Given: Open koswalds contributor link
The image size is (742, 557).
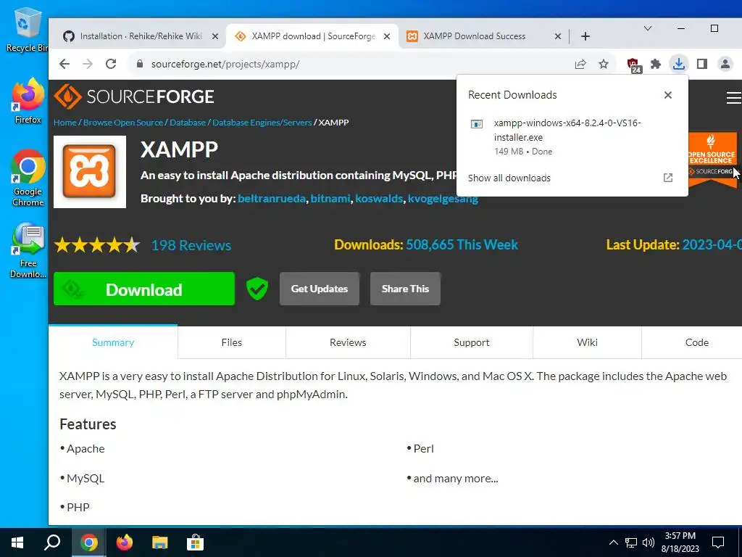Looking at the screenshot, I should [x=379, y=199].
